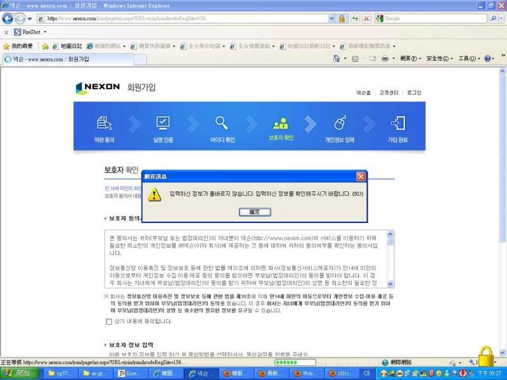This screenshot has width=507, height=380.
Task: Check the 상기 내용에 동의합니다 checkbox
Action: 109,322
